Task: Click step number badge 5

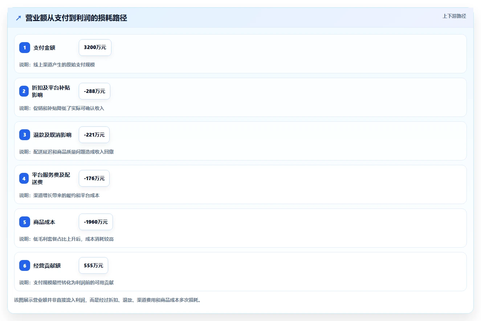Action: click(25, 222)
